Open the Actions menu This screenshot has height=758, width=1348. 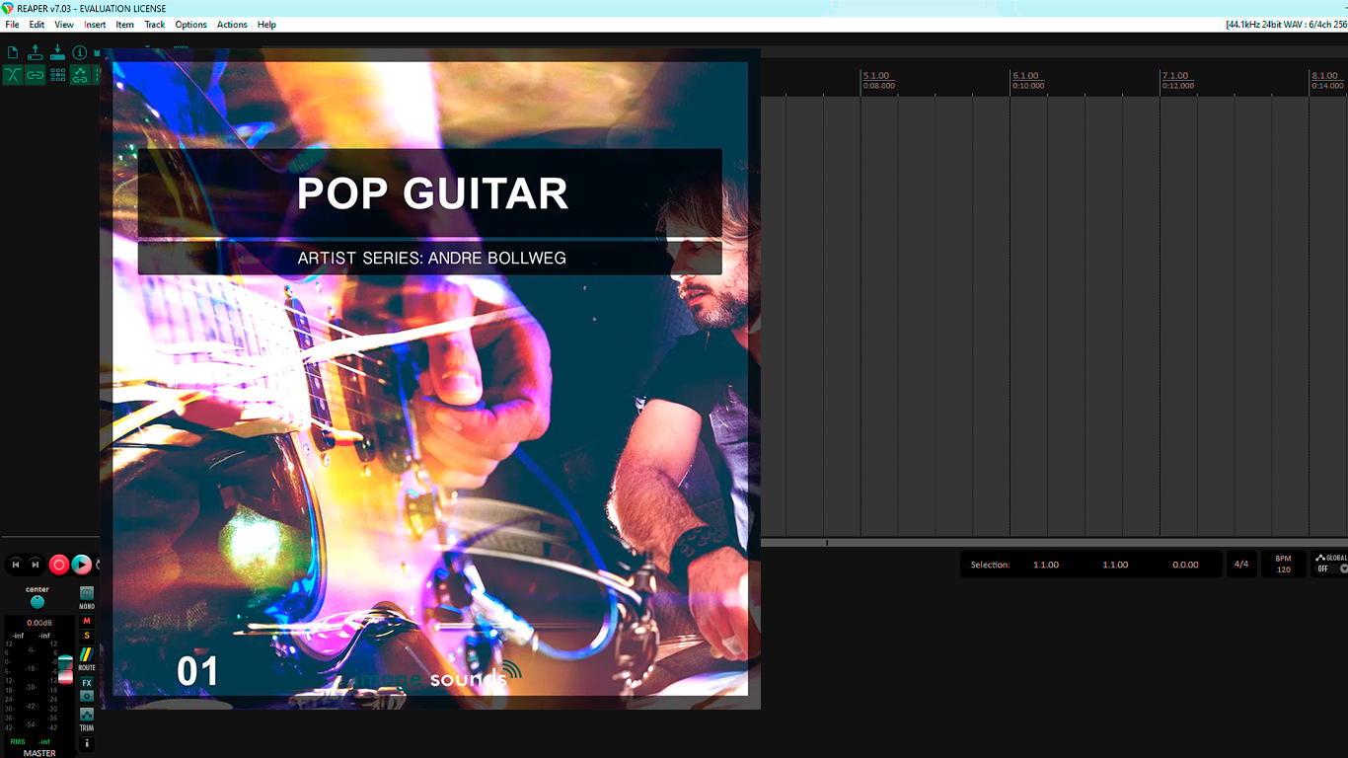[x=232, y=25]
